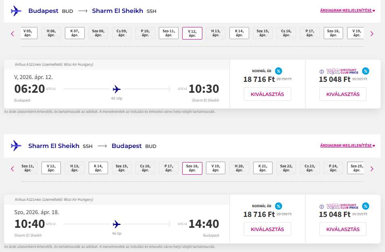The width and height of the screenshot is (385, 252).
Task: Select outbound date Szo 11, ápr.
Action: (169, 33)
